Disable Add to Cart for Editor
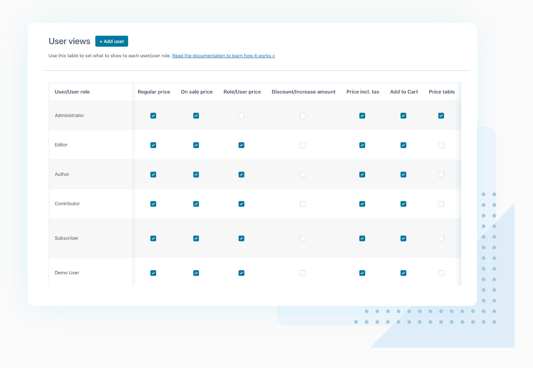Image resolution: width=533 pixels, height=368 pixels. (x=403, y=145)
